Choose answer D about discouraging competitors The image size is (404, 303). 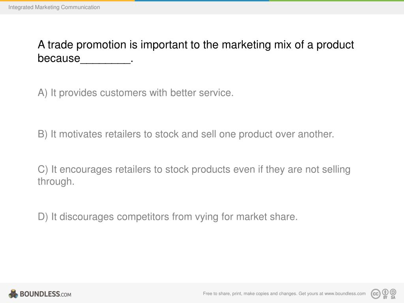pos(168,217)
